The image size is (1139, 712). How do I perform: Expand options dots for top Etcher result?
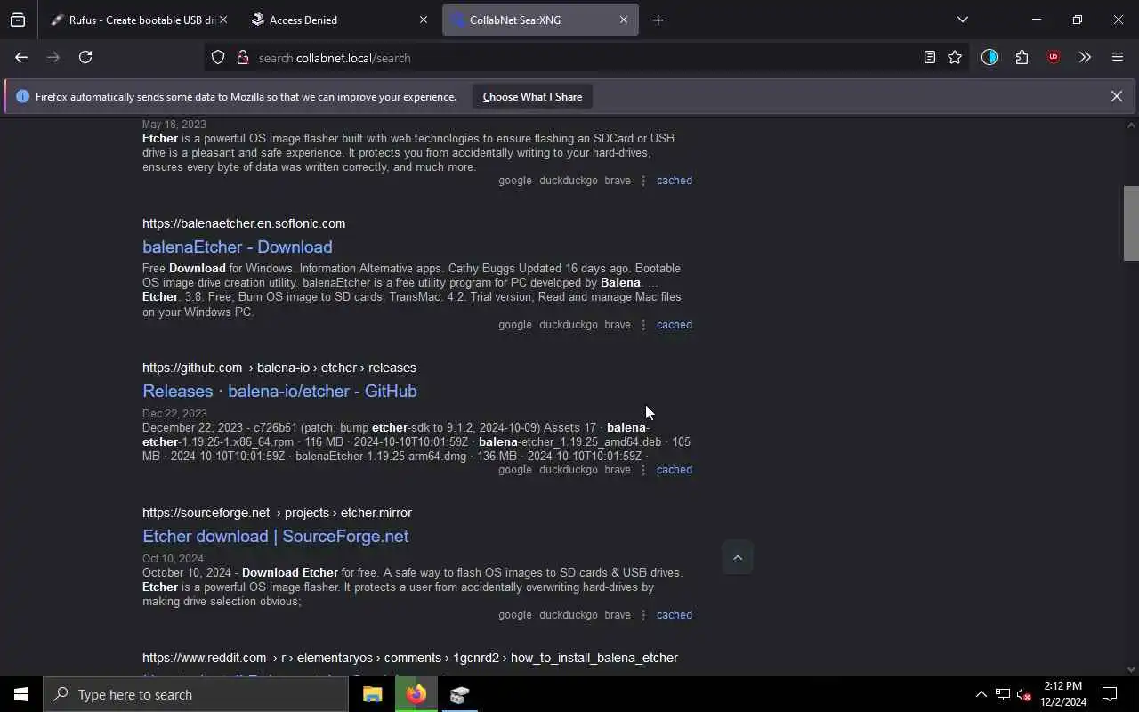pos(643,181)
